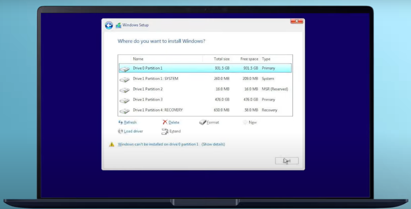Click the New partition star icon
Viewport: 411px width, 209px height.
pyautogui.click(x=245, y=122)
